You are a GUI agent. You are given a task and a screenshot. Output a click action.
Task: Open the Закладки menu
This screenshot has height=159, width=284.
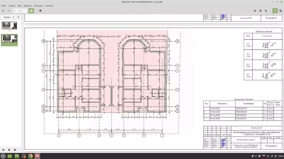(x=38, y=6)
